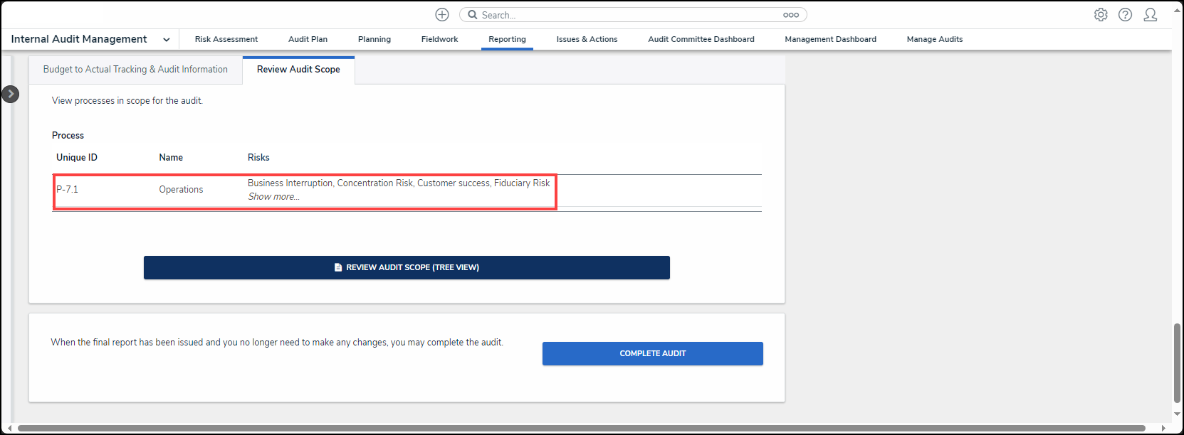Open the Risk Assessment menu item
Screen dimensions: 1184x435
[x=226, y=40]
